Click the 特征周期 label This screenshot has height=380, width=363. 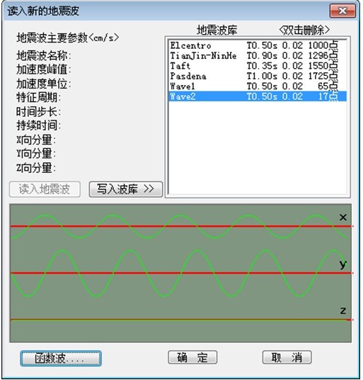[38, 98]
